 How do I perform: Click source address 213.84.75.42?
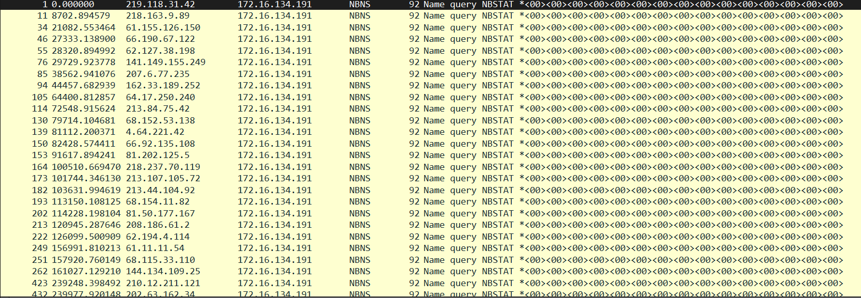pos(158,108)
